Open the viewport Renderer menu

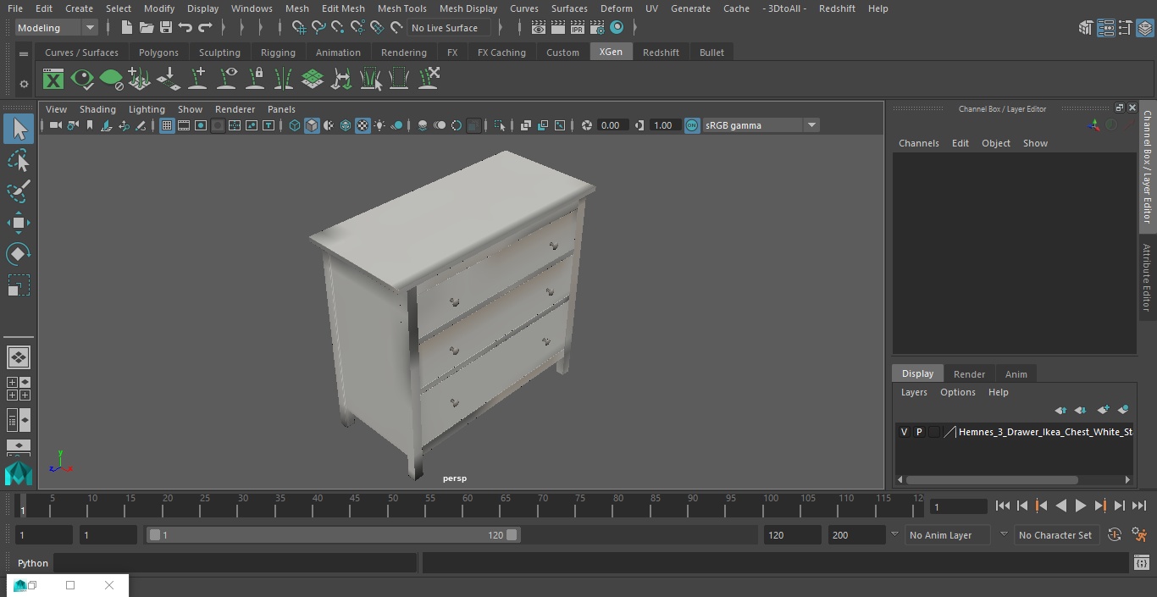(235, 109)
